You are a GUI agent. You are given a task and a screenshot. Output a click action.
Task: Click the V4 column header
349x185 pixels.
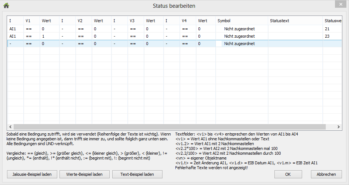tap(188, 21)
